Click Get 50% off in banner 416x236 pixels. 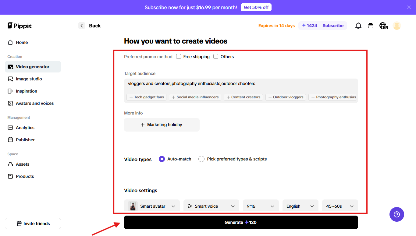click(256, 7)
